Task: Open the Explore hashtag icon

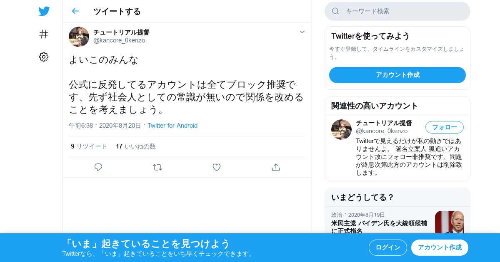Action: pos(44,34)
